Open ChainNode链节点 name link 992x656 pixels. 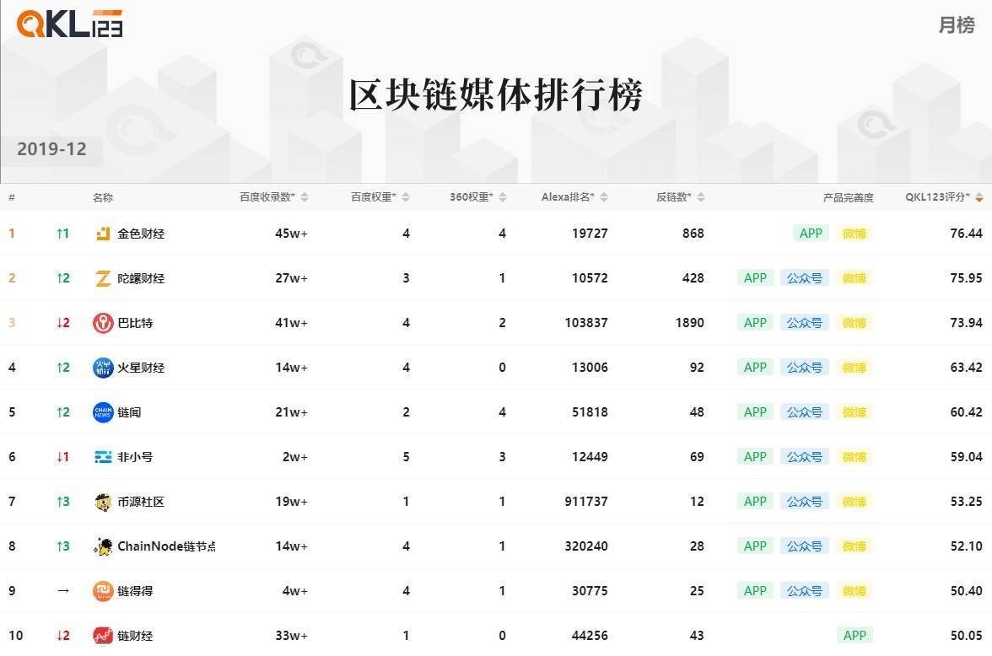(166, 546)
